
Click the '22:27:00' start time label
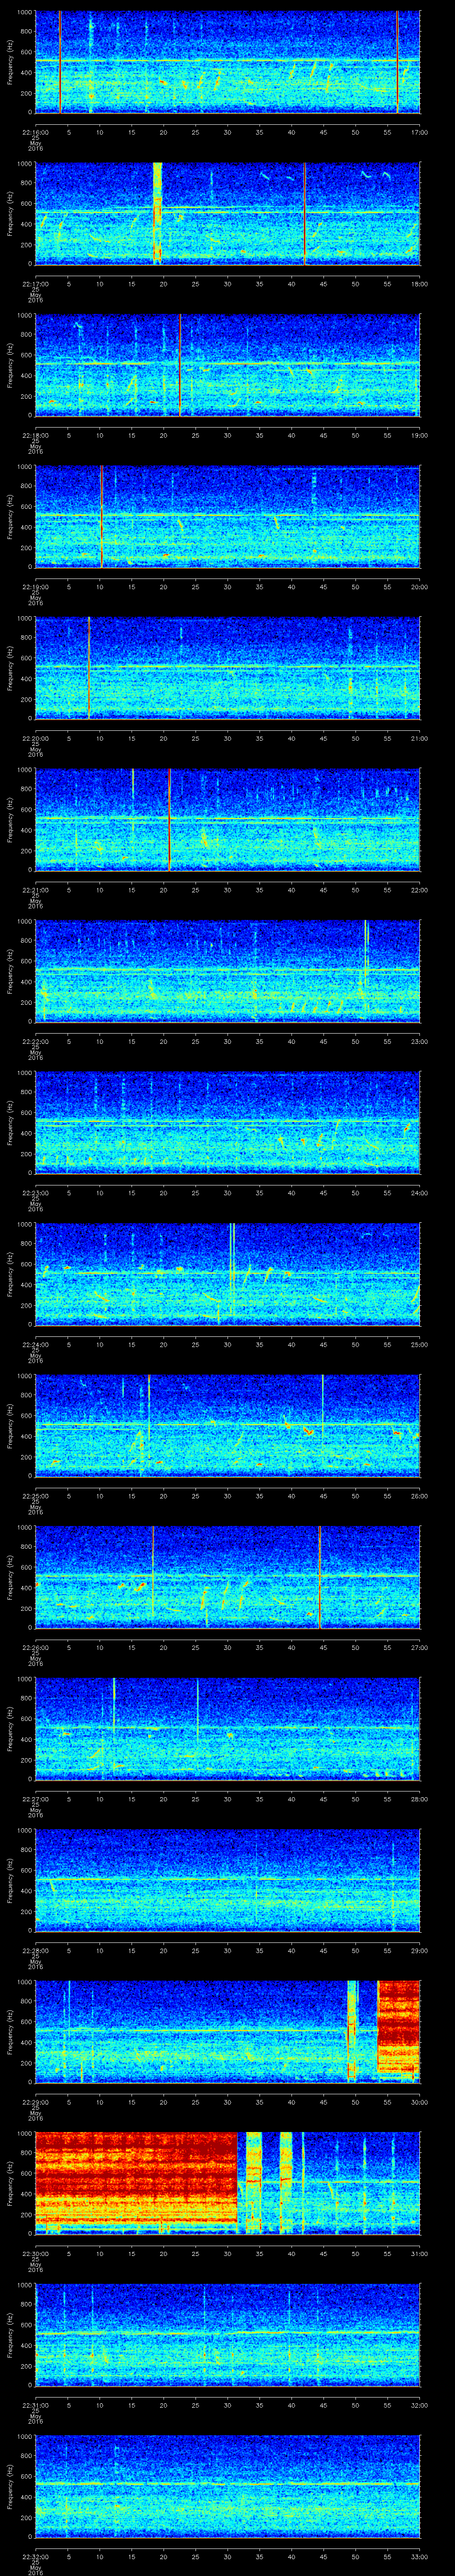point(35,1798)
